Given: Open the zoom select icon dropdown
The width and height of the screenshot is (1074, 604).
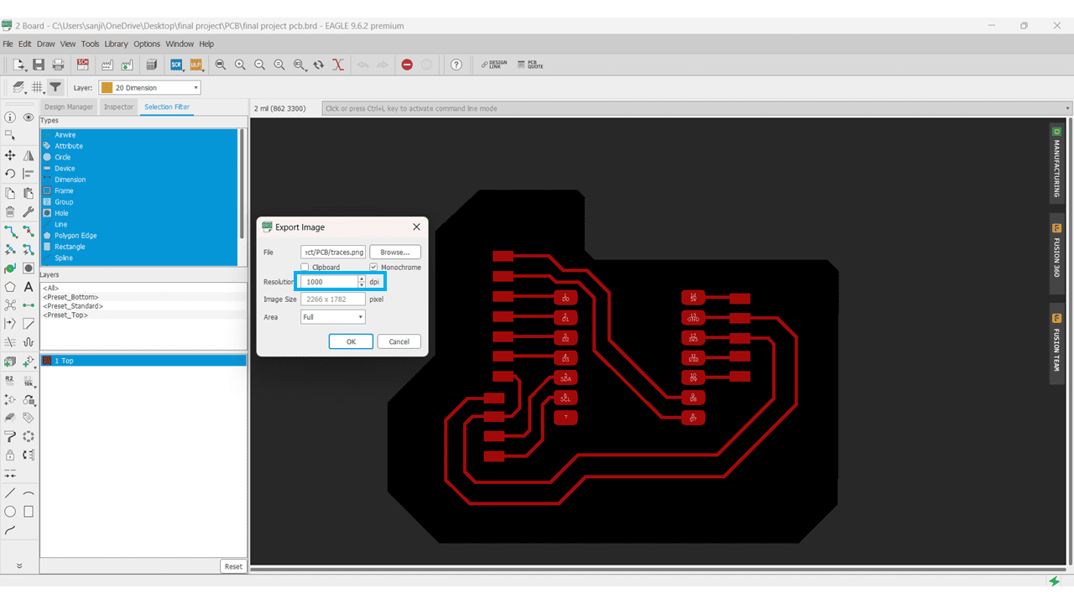Looking at the screenshot, I should (300, 65).
